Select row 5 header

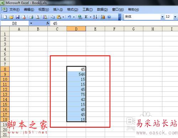click(5, 54)
